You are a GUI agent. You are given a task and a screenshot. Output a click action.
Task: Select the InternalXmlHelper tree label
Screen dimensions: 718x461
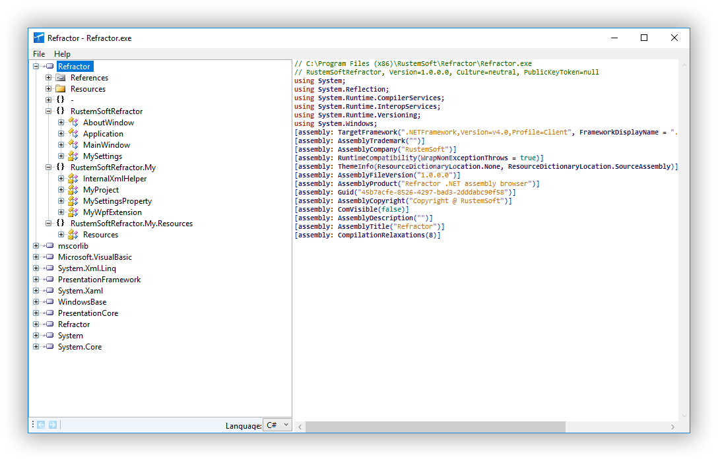click(115, 179)
